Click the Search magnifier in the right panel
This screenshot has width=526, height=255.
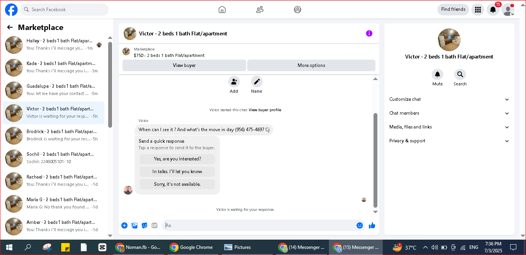[x=460, y=75]
